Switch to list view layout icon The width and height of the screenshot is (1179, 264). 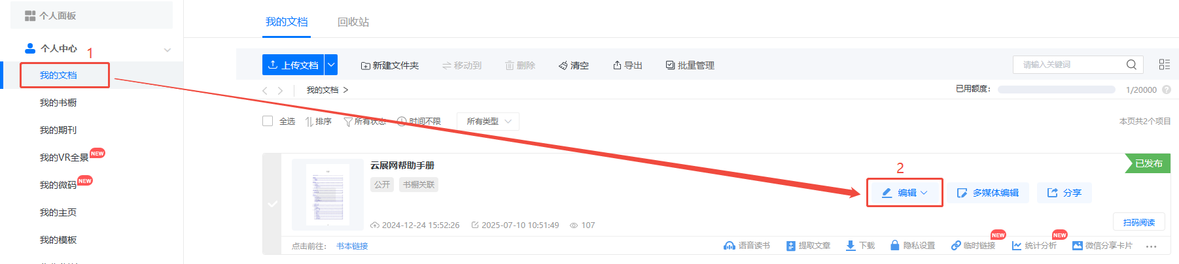coord(1164,65)
